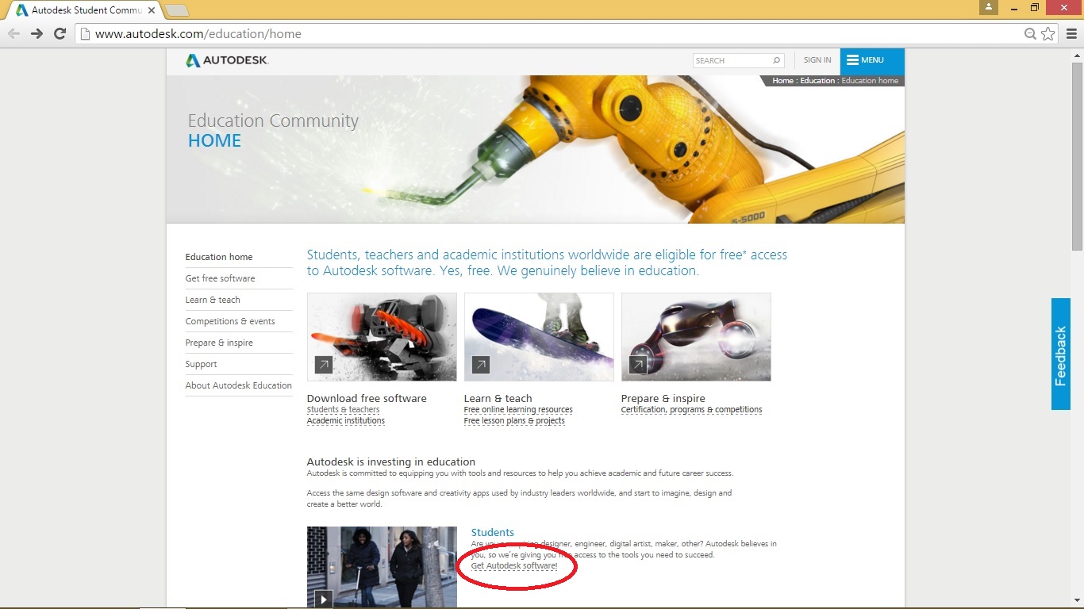
Task: Open arrow icon on snowboard image
Action: (480, 365)
